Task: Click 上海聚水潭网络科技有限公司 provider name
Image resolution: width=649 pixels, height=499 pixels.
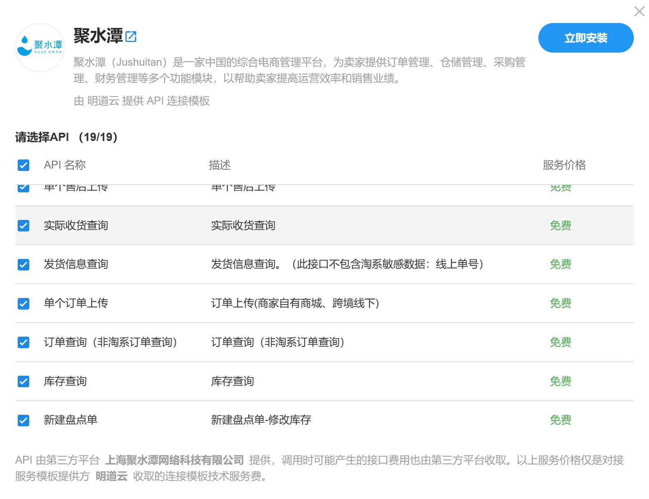Action: (x=174, y=460)
